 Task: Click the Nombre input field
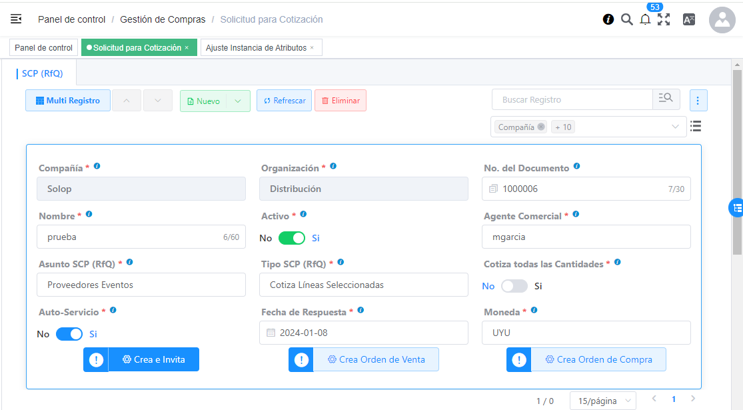pos(133,237)
